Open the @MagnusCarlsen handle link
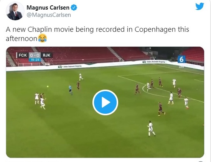211x162 pixels. [49, 15]
